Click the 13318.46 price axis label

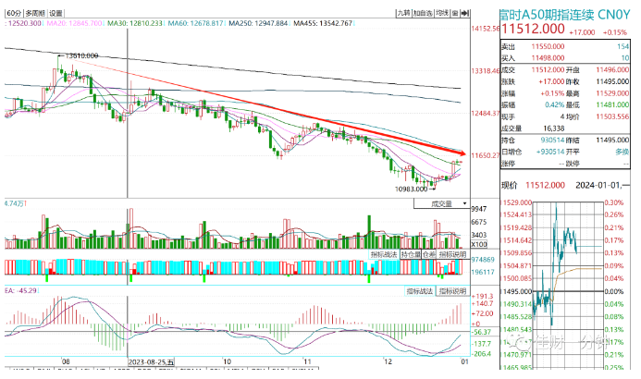pos(486,71)
